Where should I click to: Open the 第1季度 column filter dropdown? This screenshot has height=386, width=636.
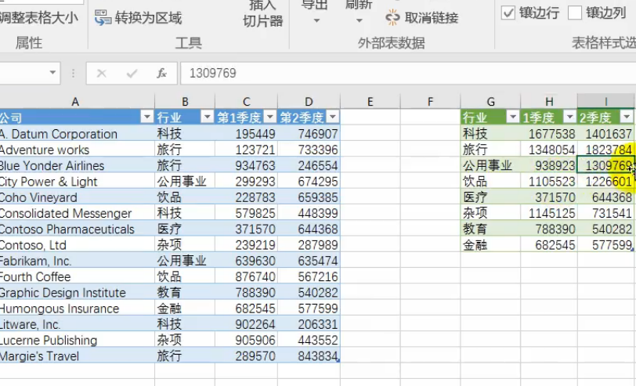click(x=269, y=117)
